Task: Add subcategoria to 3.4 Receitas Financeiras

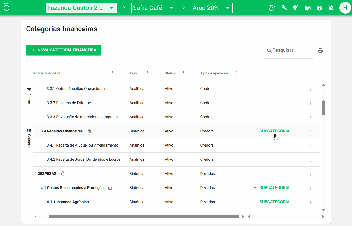Action: (x=272, y=131)
